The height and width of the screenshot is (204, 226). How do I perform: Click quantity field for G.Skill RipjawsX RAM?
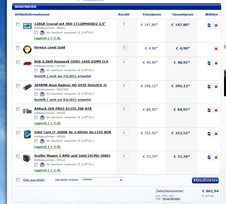125,62
